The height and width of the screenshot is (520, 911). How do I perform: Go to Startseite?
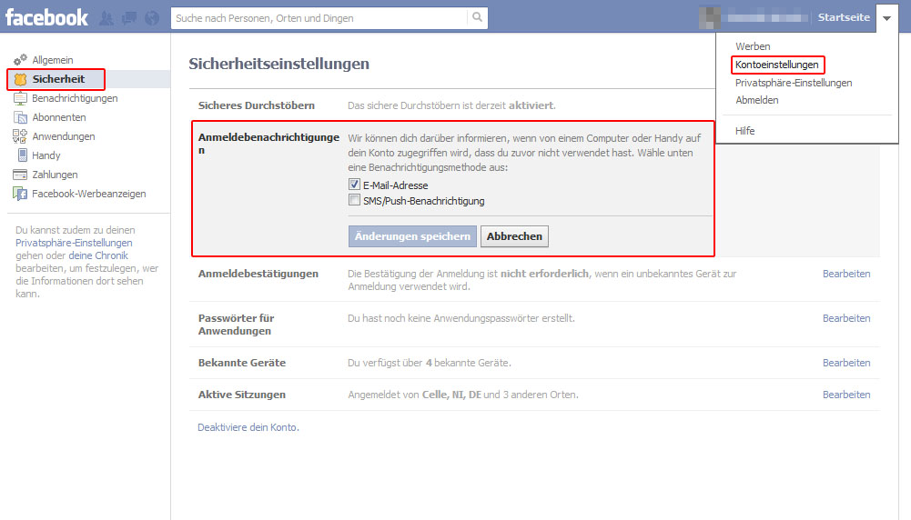coord(844,17)
